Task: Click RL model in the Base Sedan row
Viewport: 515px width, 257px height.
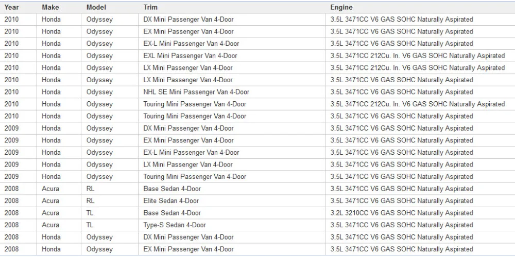Action: point(91,189)
